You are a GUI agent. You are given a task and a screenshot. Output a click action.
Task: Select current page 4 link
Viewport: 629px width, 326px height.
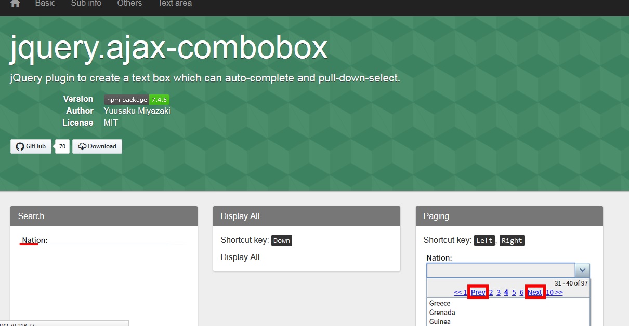click(x=506, y=292)
